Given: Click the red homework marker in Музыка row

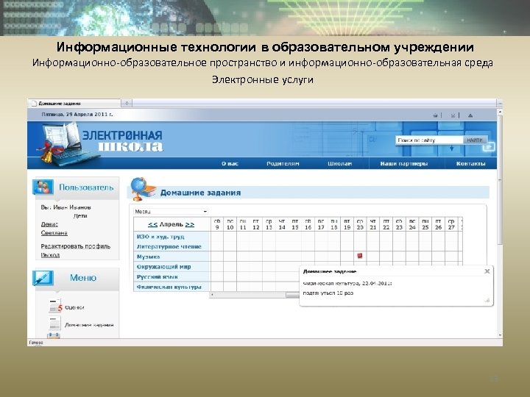Looking at the screenshot, I should coord(360,256).
